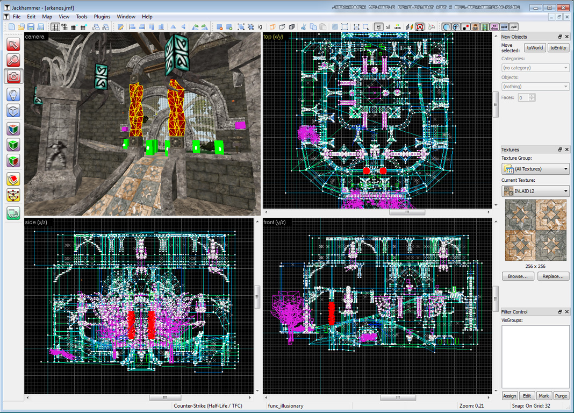The image size is (574, 413).
Task: Click the Apply Current Texture tool
Action: coord(13,145)
